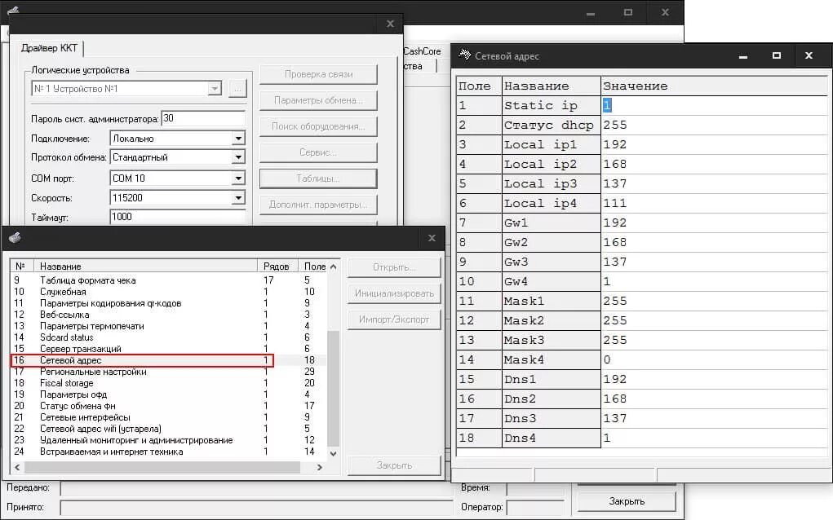
Task: Click the Mask4 value 0
Action: pyautogui.click(x=714, y=359)
